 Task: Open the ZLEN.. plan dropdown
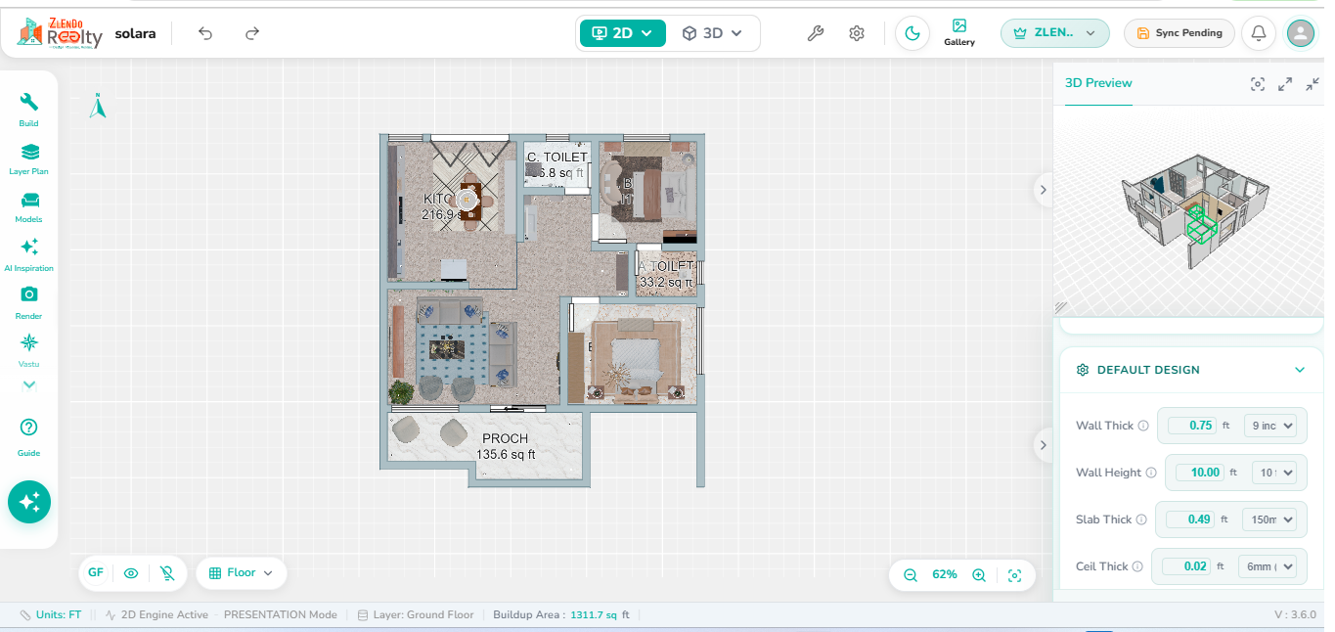point(1054,33)
